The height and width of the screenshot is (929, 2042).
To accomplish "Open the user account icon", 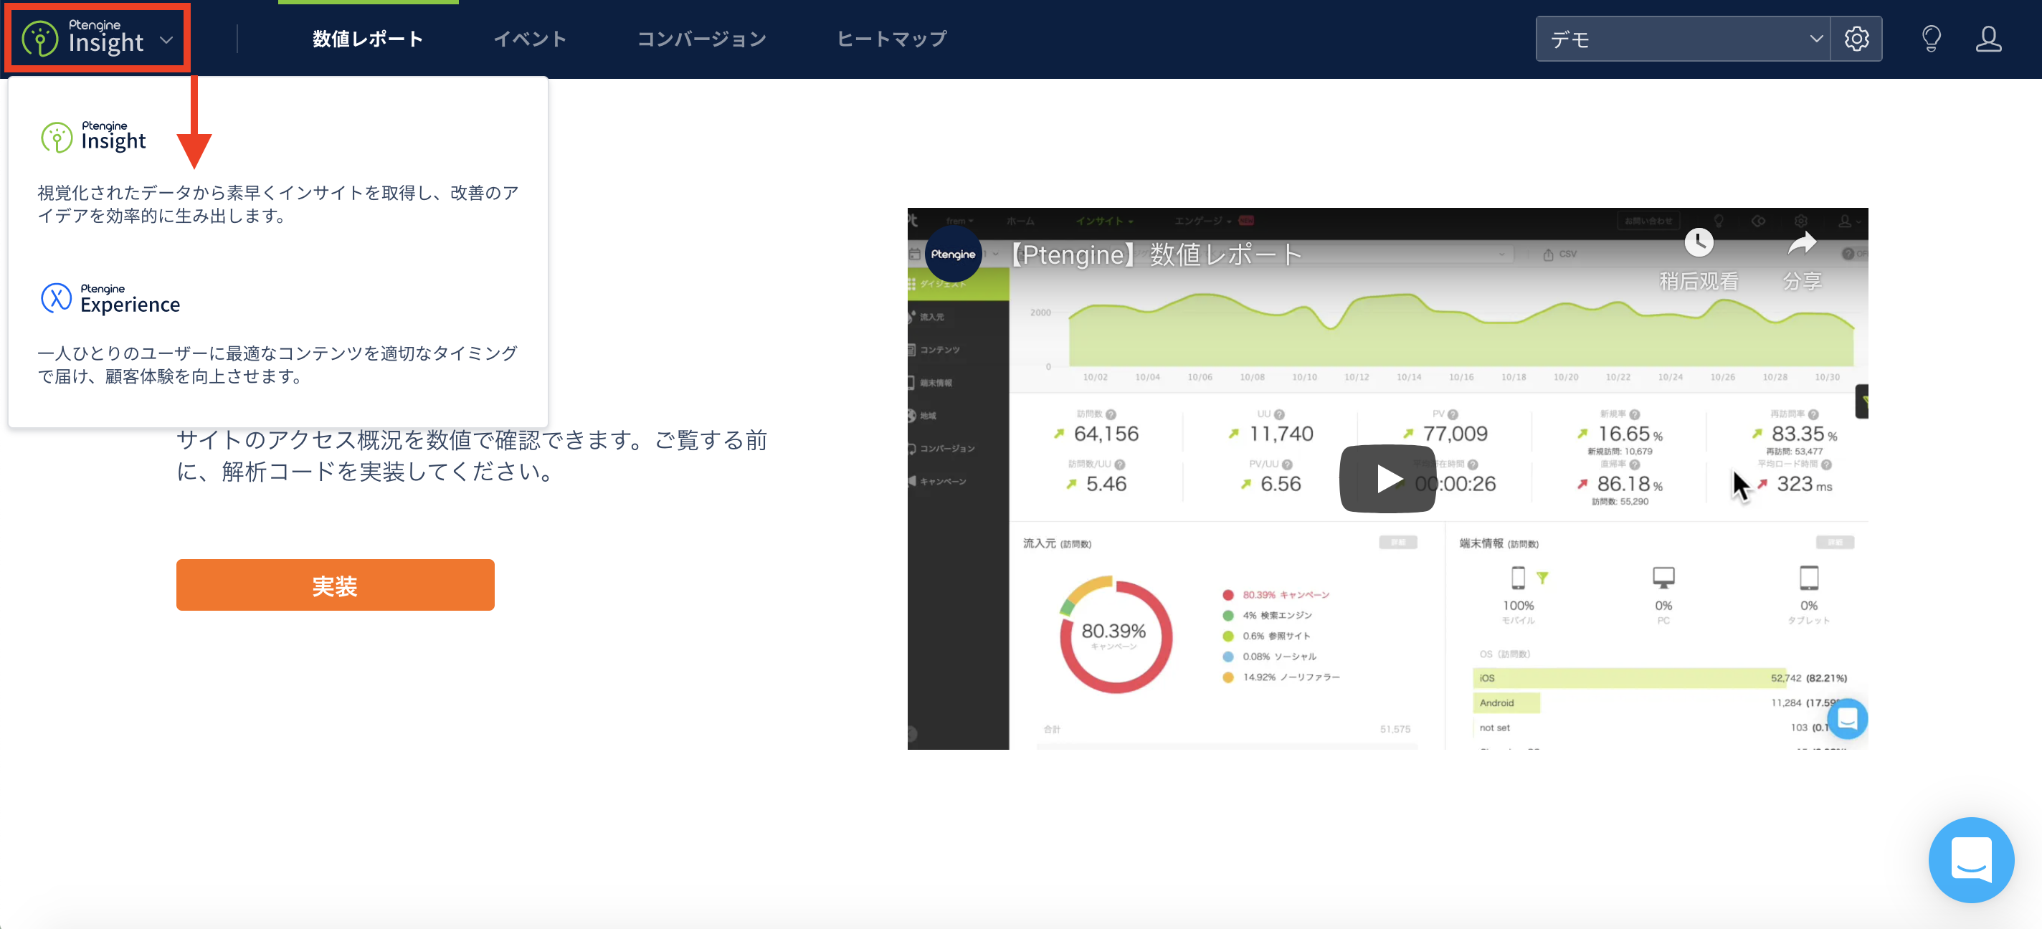I will 1988,39.
